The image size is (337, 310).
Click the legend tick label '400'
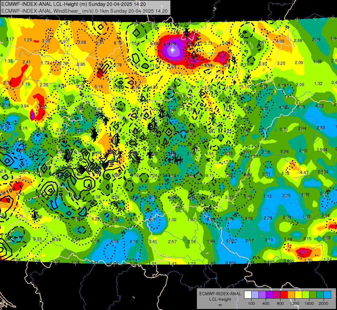tap(266, 303)
